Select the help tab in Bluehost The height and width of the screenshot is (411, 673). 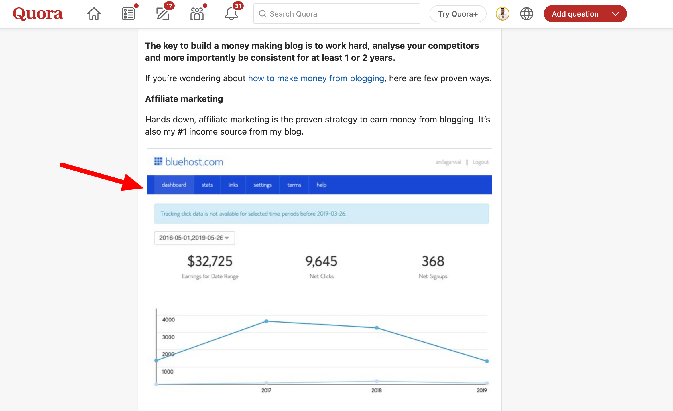(321, 185)
